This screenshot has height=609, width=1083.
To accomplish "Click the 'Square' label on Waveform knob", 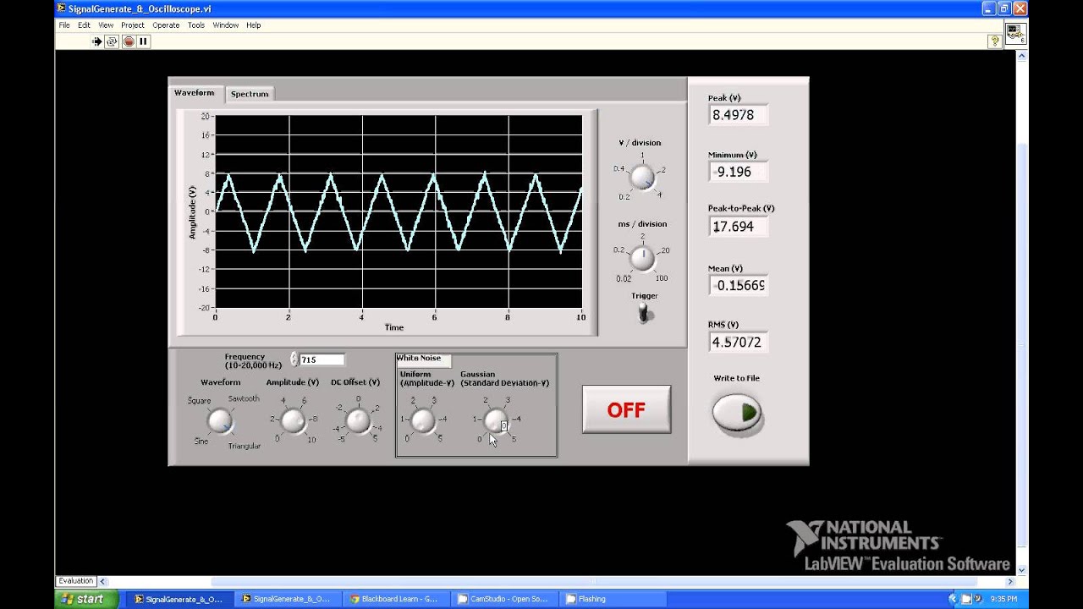I will pos(199,401).
